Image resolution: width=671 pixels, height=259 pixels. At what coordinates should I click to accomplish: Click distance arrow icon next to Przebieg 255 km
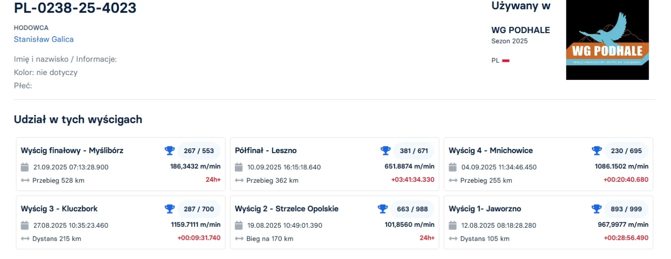tap(453, 181)
